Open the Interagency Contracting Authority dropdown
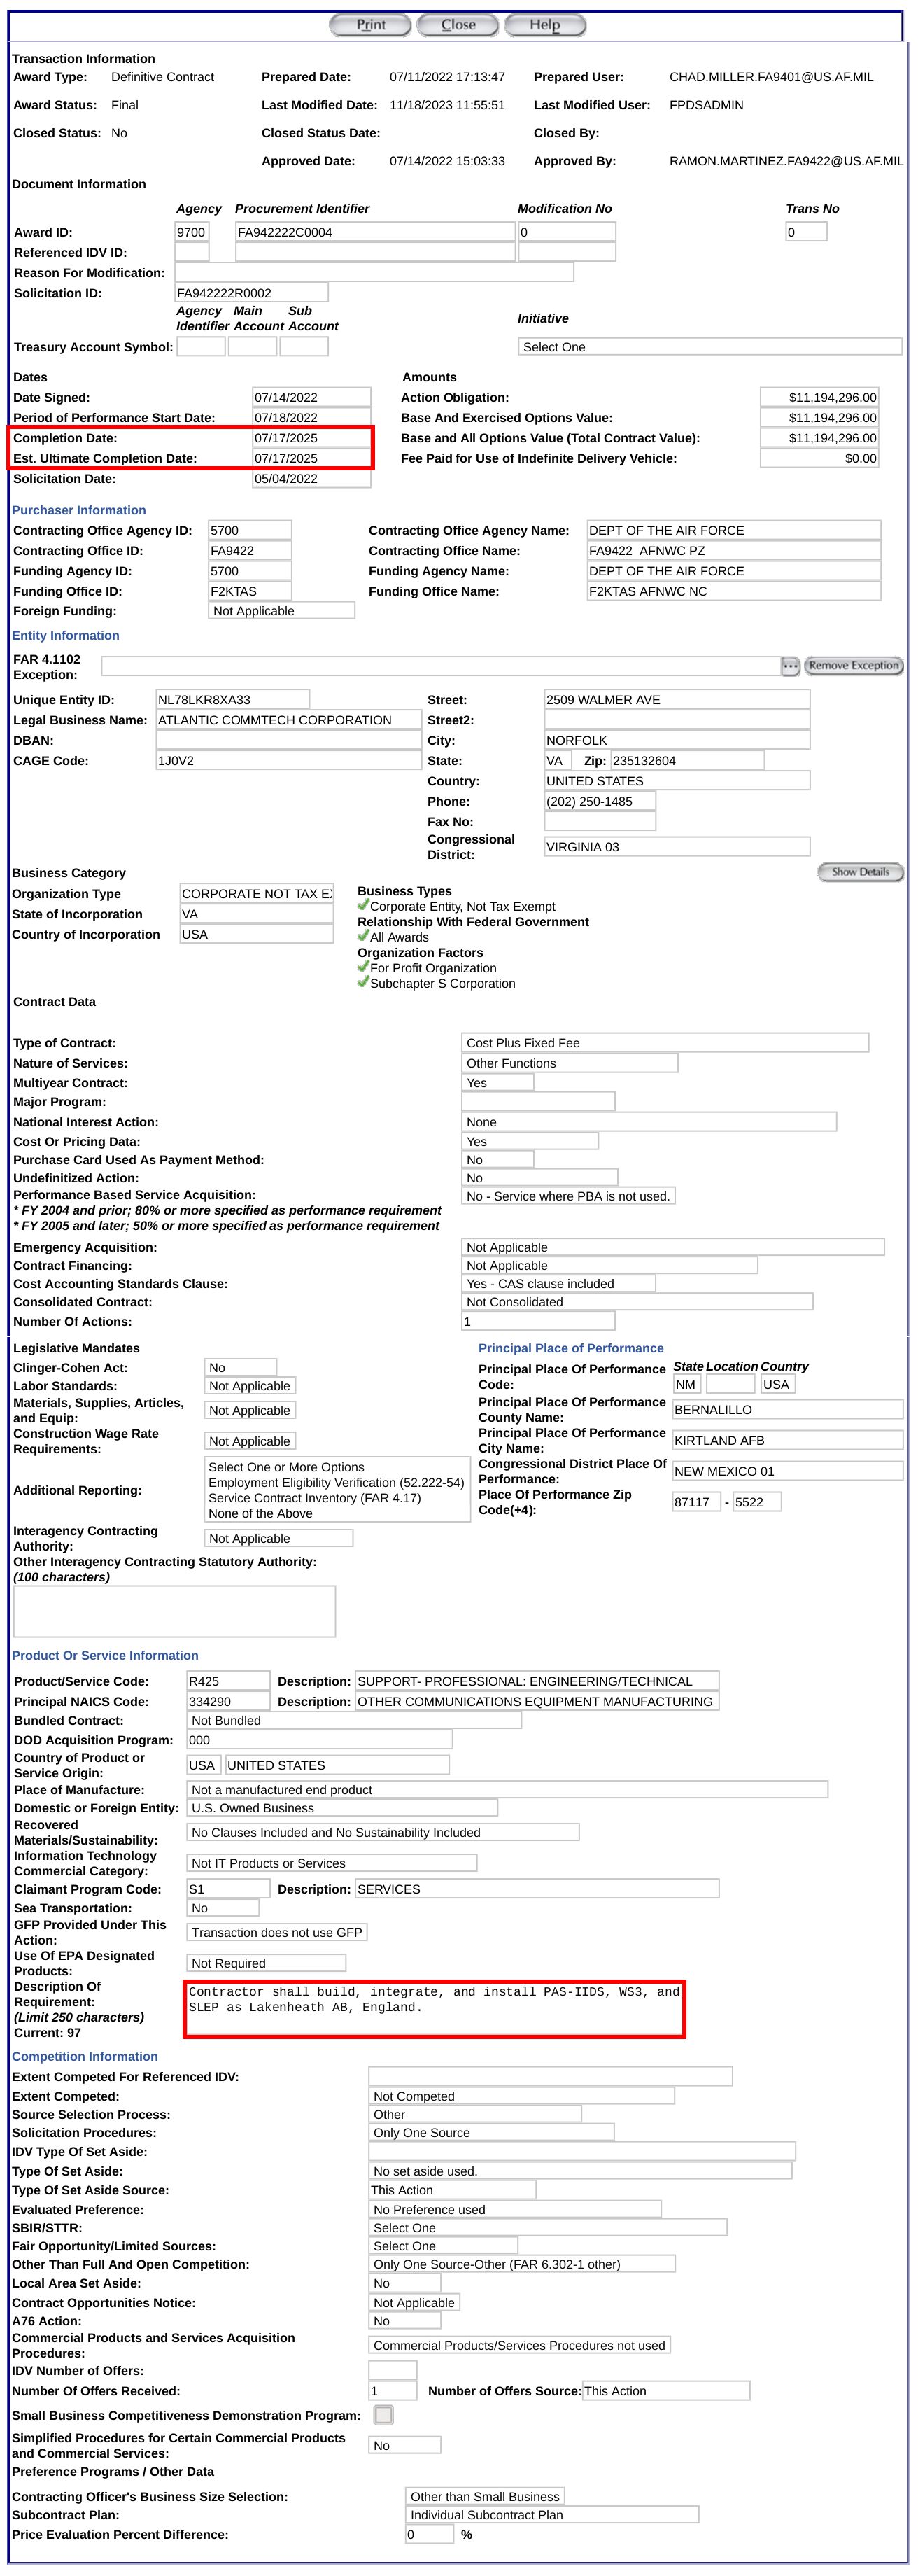918x2576 pixels. click(x=279, y=1538)
